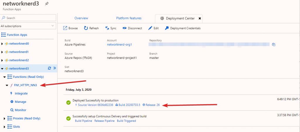
Task: Click the 'Azure Pipelines' build value
Action: click(75, 44)
